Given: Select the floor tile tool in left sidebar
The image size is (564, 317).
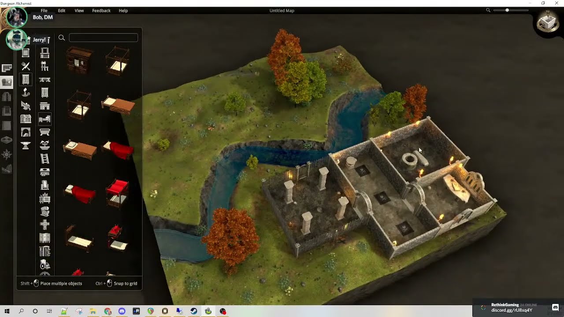Looking at the screenshot, I should 7,140.
